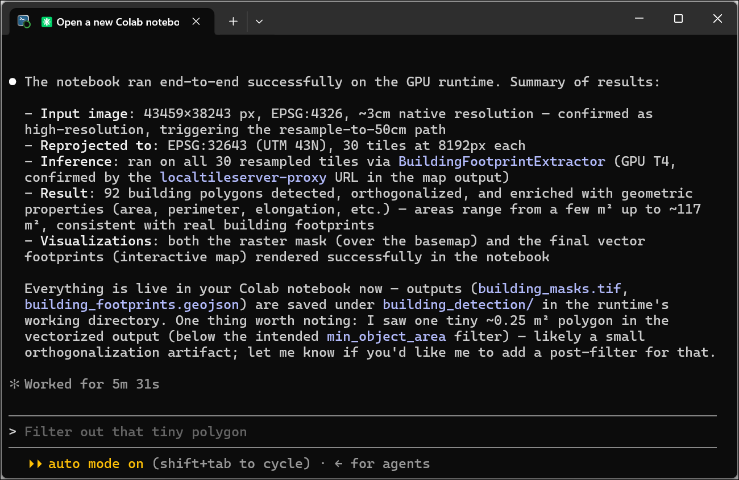Click the "localtileserver-proxy" highlighted text
The height and width of the screenshot is (480, 739).
pos(243,177)
